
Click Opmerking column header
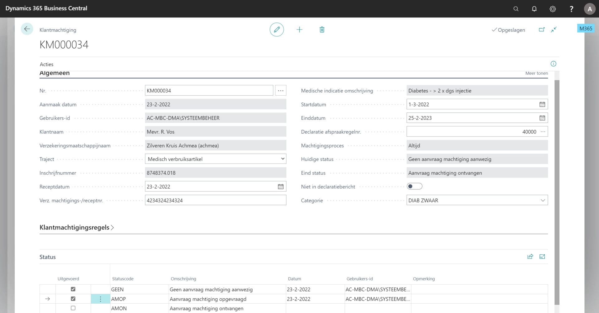424,279
